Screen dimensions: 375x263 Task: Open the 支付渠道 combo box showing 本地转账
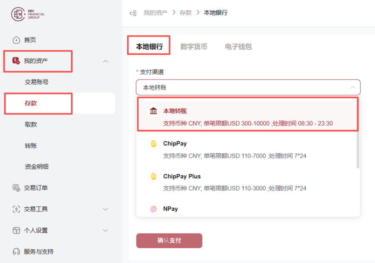click(248, 87)
